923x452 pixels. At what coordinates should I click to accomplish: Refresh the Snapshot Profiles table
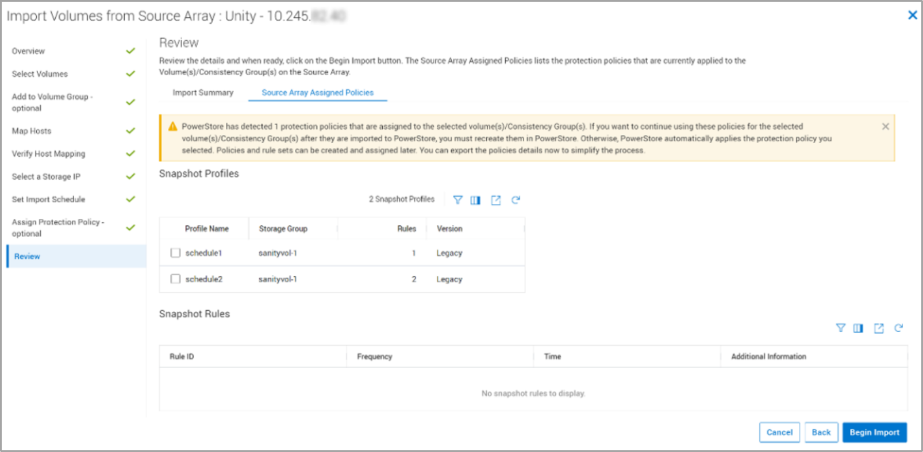[x=516, y=200]
